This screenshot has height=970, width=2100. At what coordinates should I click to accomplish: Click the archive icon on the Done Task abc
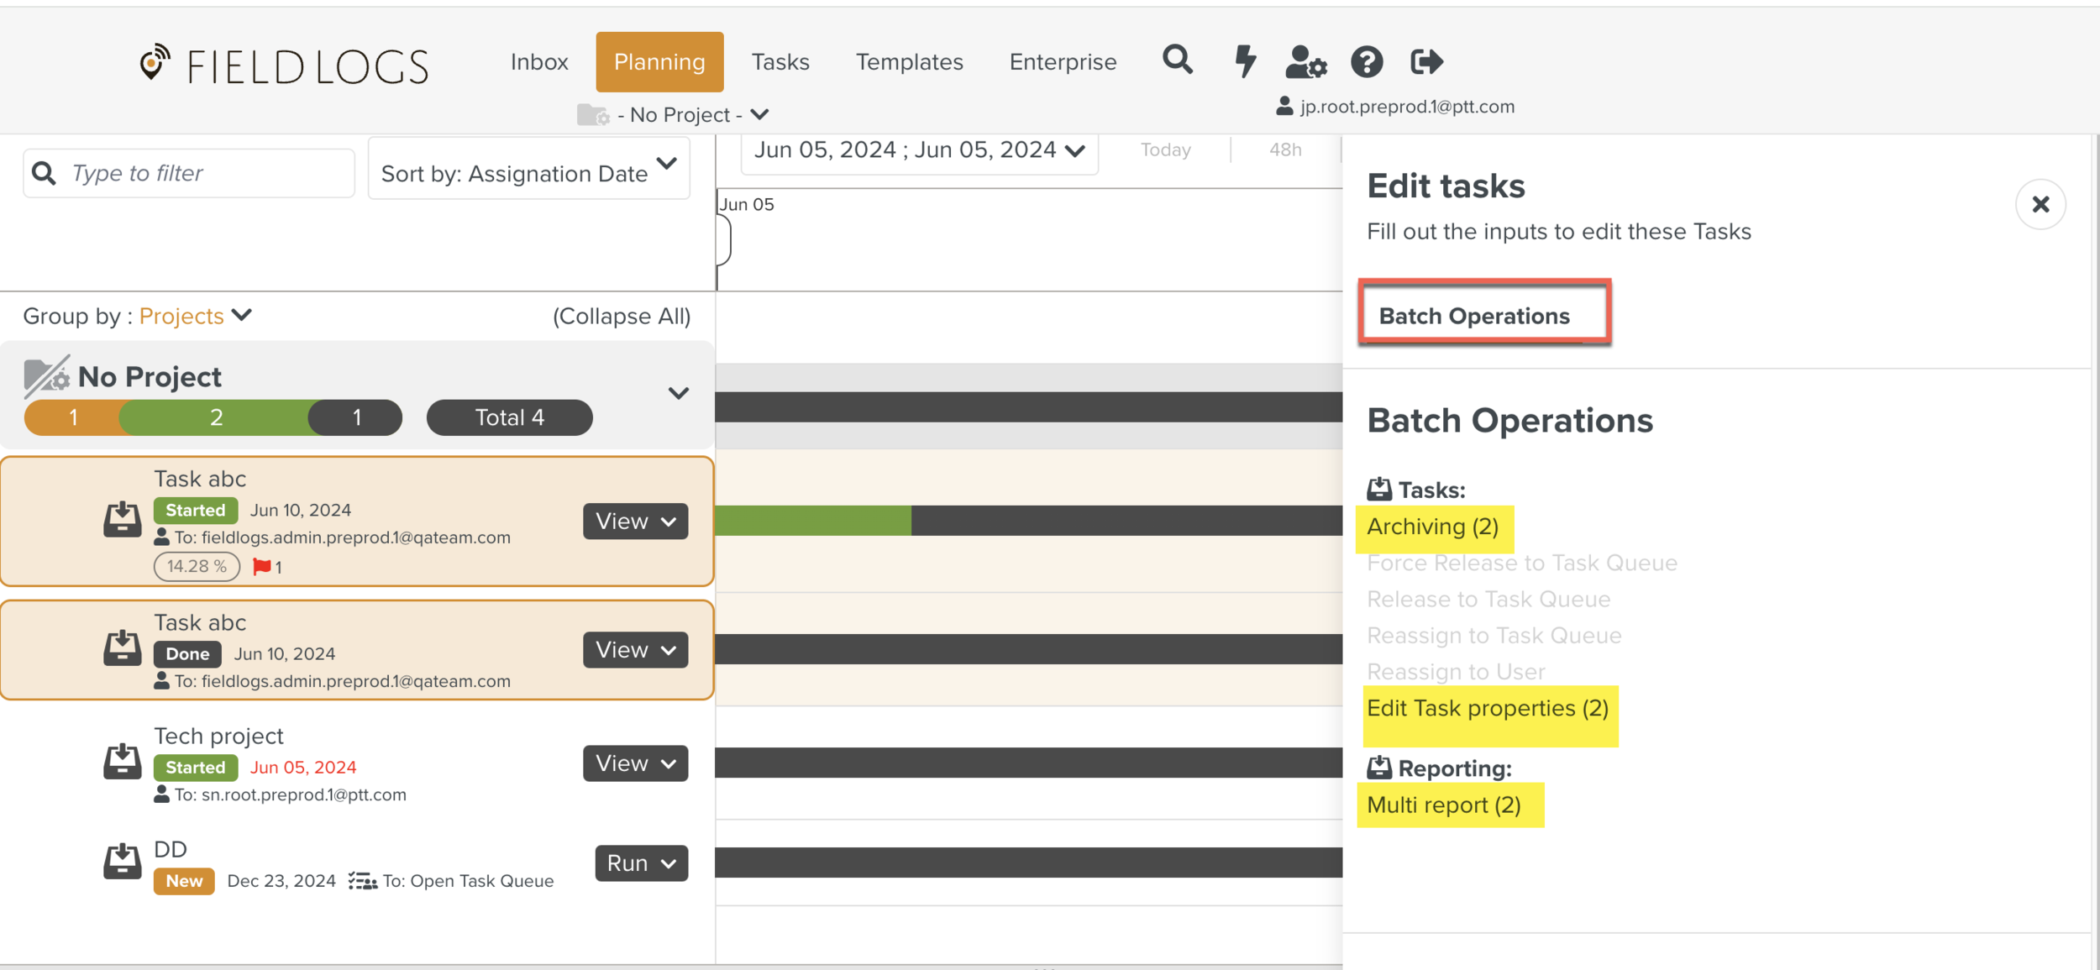122,647
